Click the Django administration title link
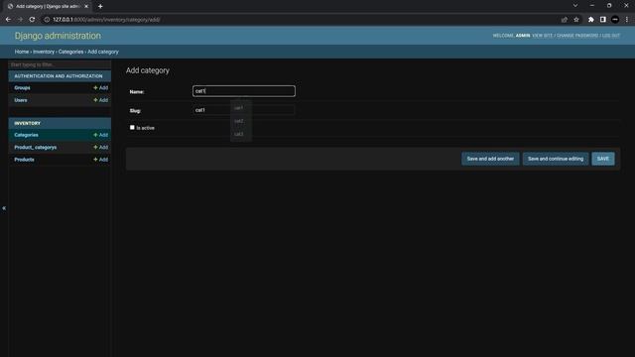The width and height of the screenshot is (635, 357). (x=58, y=36)
